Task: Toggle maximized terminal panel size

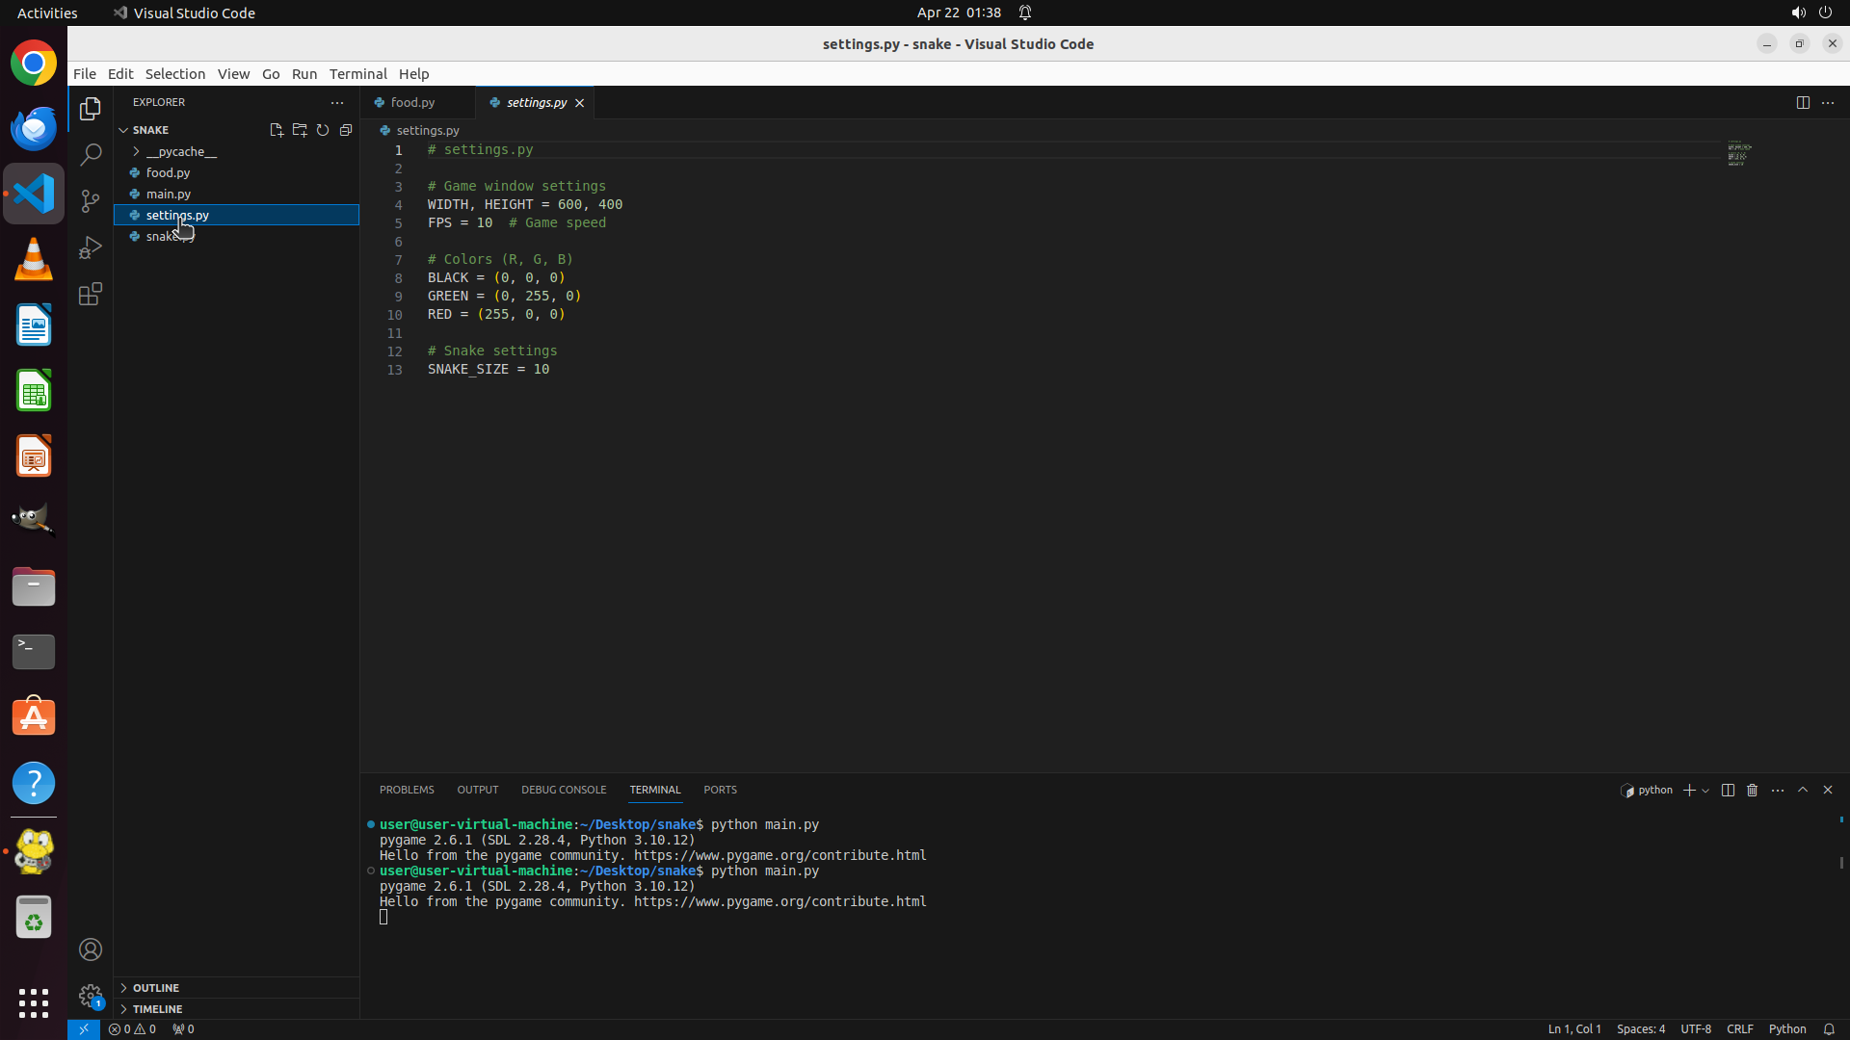Action: [x=1803, y=790]
